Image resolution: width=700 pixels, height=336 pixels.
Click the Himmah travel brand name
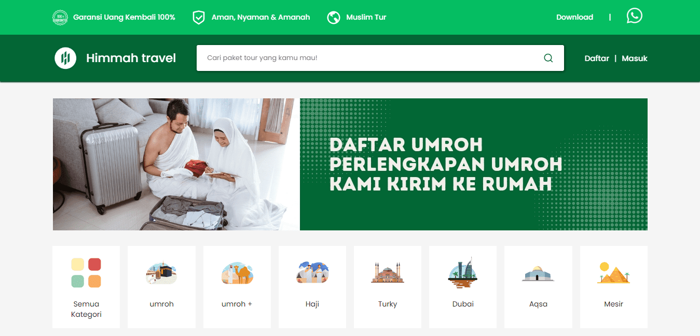pyautogui.click(x=131, y=58)
